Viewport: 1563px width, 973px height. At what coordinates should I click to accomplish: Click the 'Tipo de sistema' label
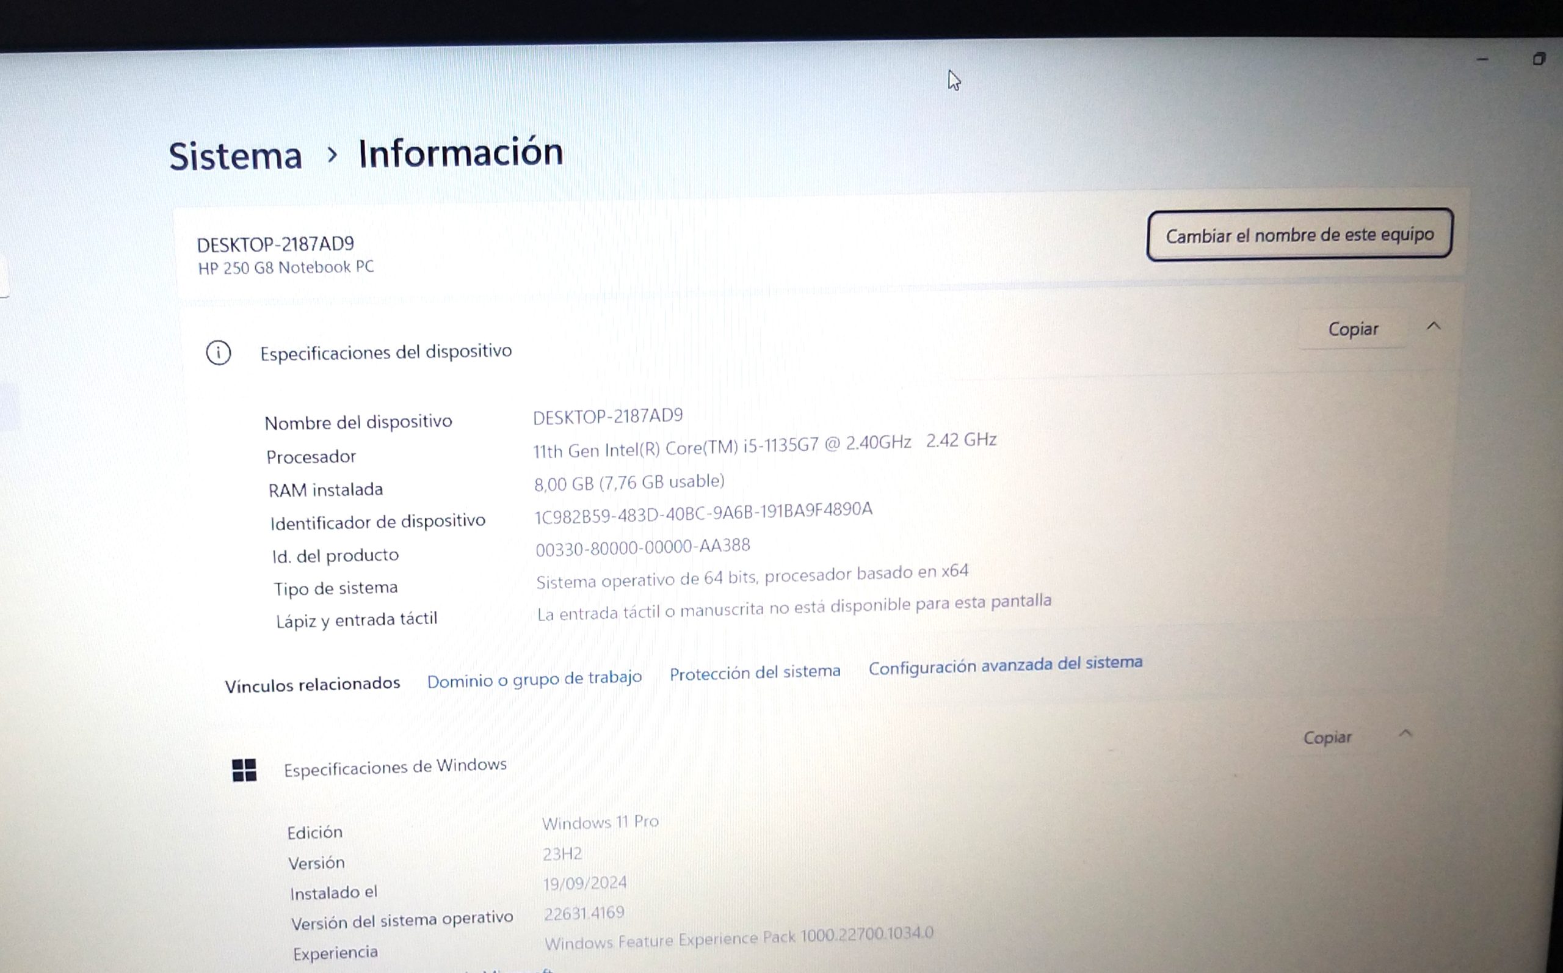click(x=335, y=588)
